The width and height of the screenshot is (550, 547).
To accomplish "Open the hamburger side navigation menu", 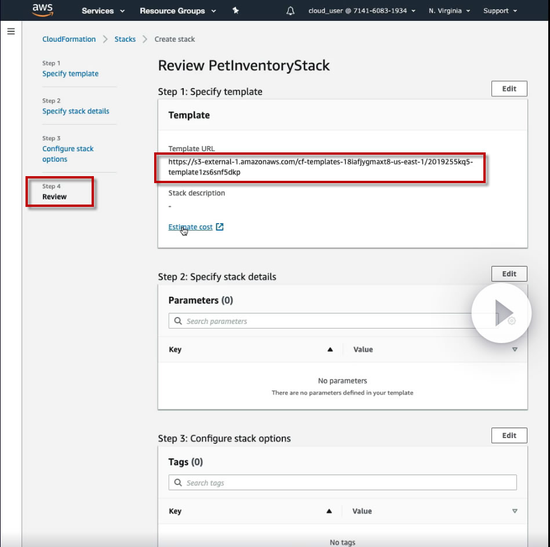I will point(11,31).
